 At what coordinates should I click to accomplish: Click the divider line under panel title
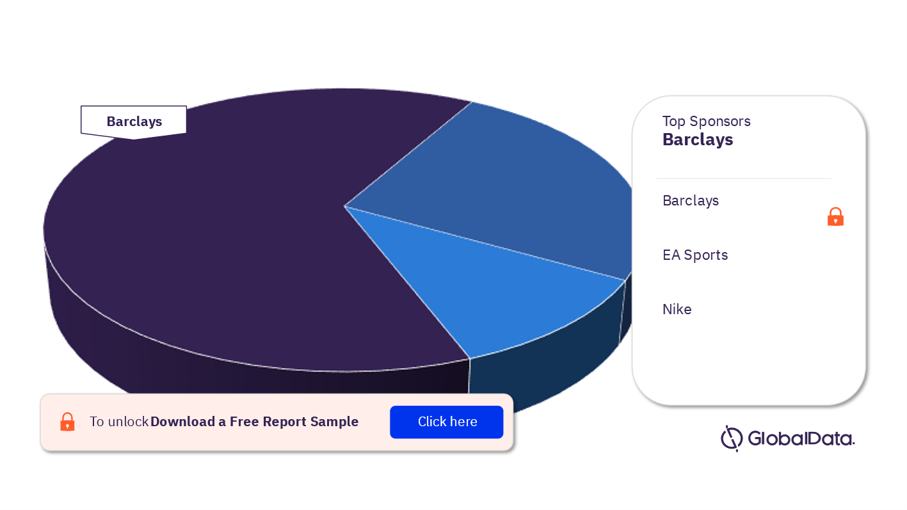(743, 179)
